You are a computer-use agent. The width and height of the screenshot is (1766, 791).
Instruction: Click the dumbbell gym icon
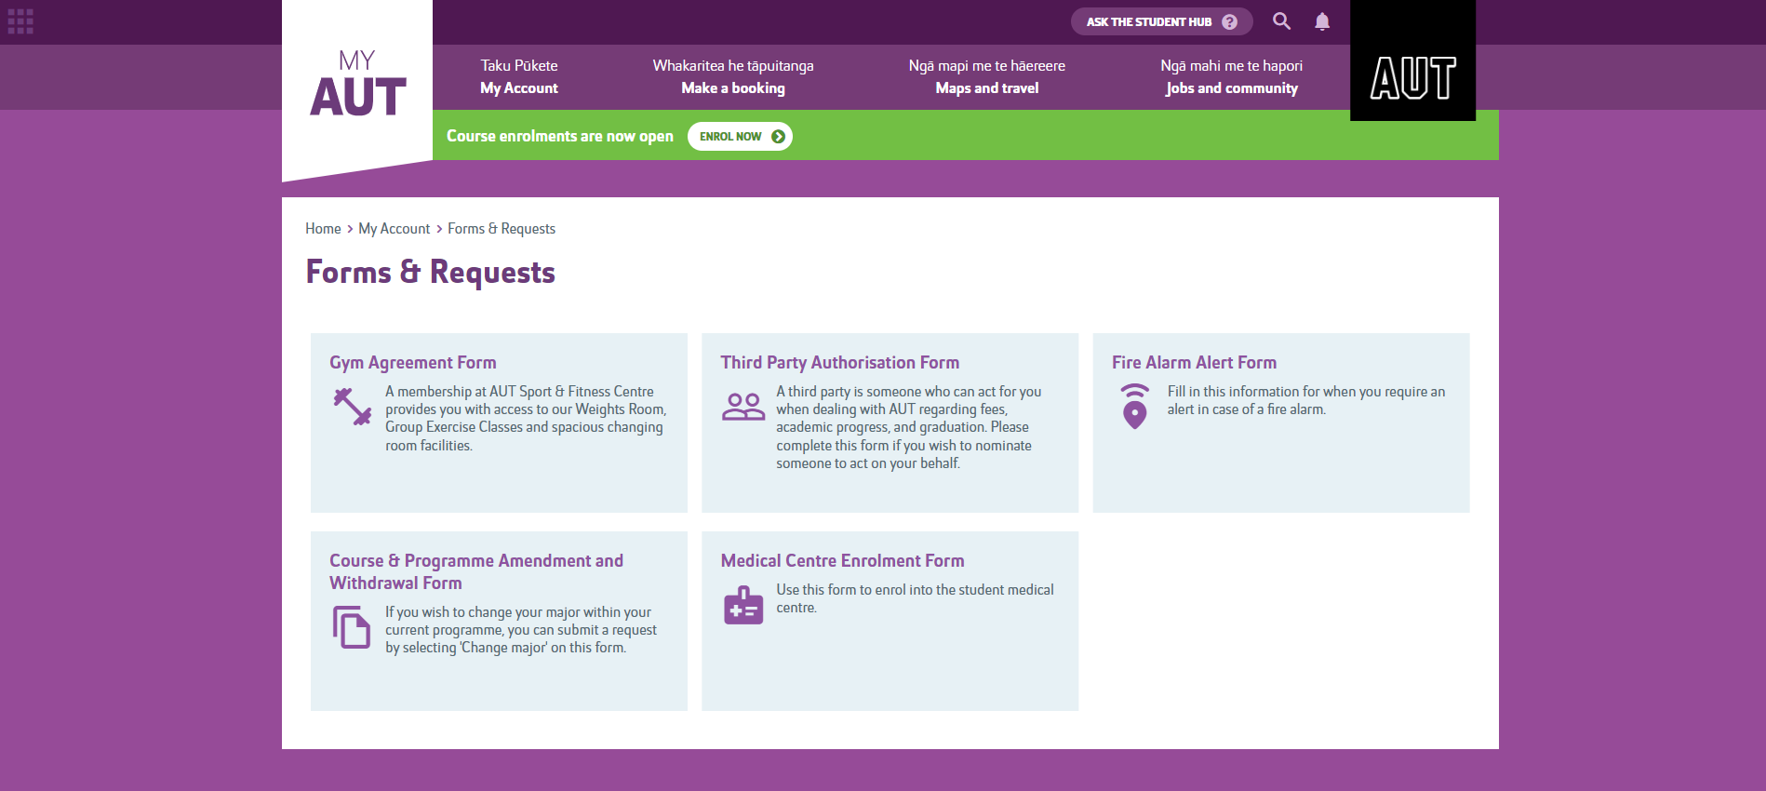pyautogui.click(x=353, y=407)
